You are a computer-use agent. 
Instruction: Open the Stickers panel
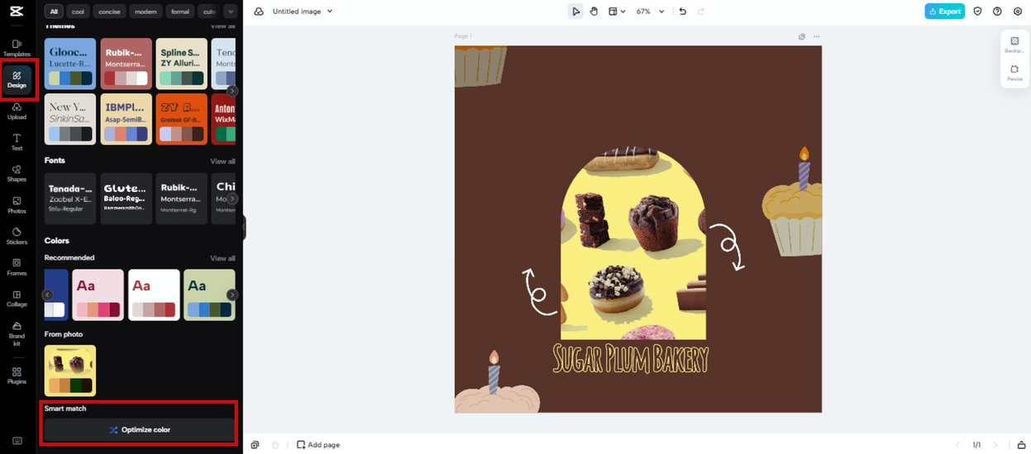click(17, 236)
